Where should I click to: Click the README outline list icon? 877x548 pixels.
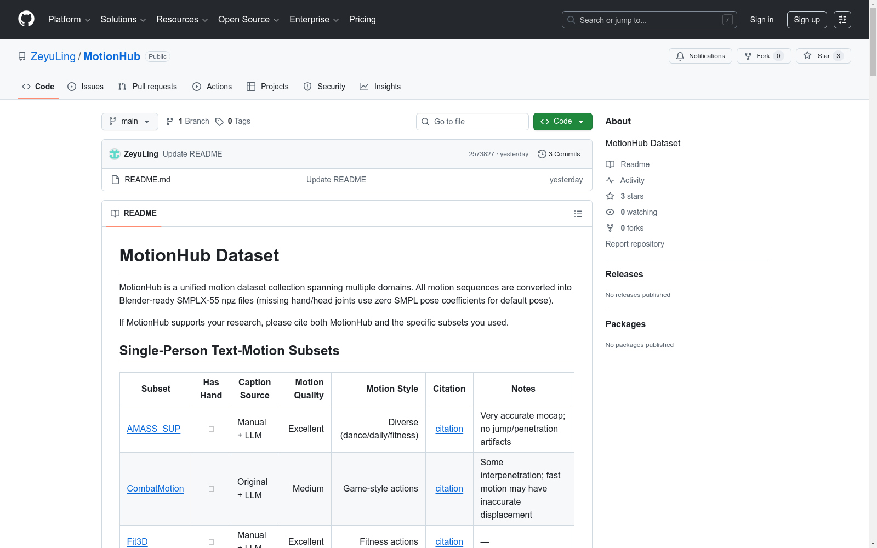[578, 214]
